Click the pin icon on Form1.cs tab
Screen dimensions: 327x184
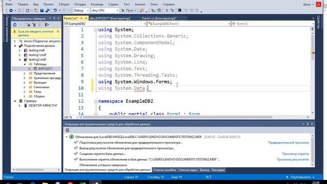click(82, 18)
